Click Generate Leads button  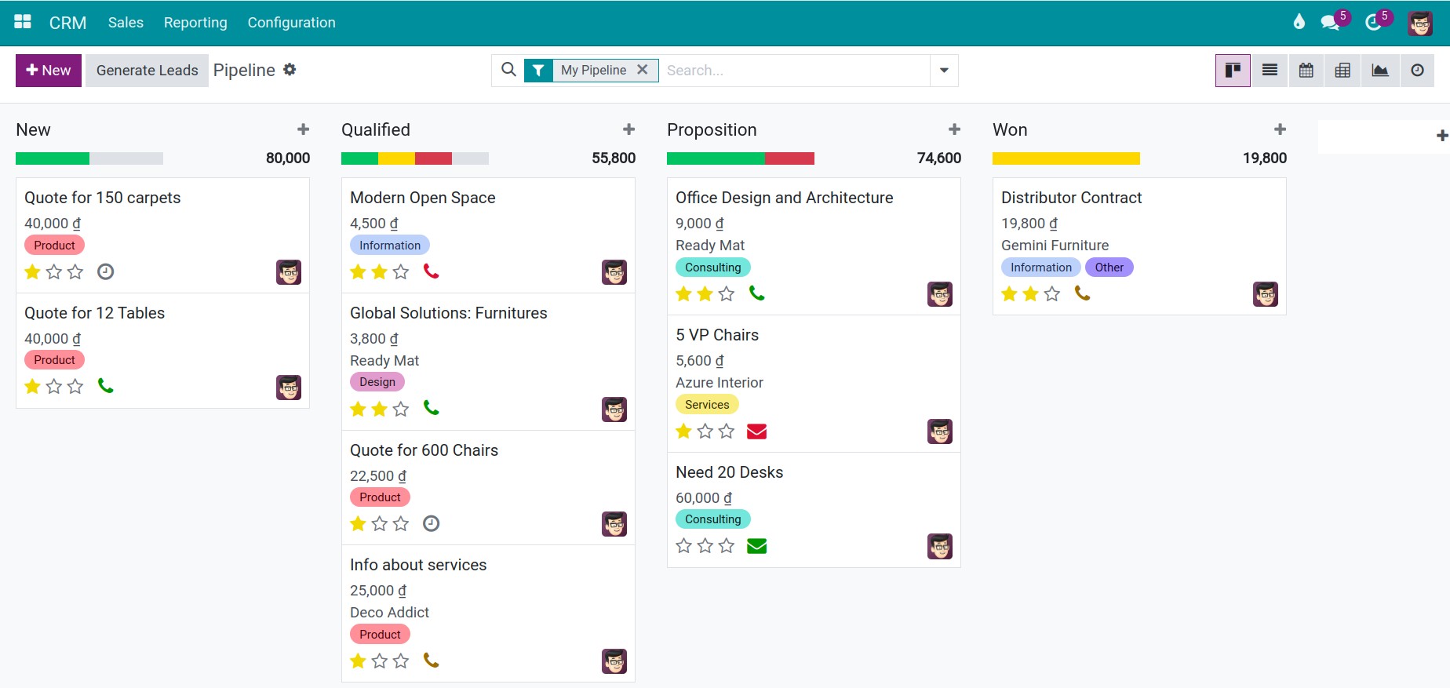click(x=147, y=71)
